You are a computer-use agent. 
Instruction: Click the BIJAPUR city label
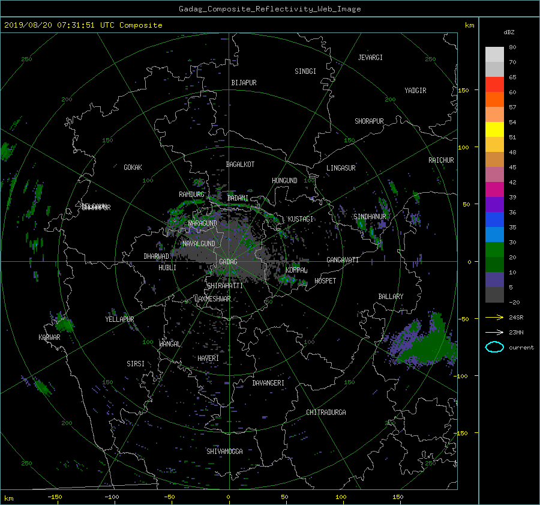(x=244, y=83)
